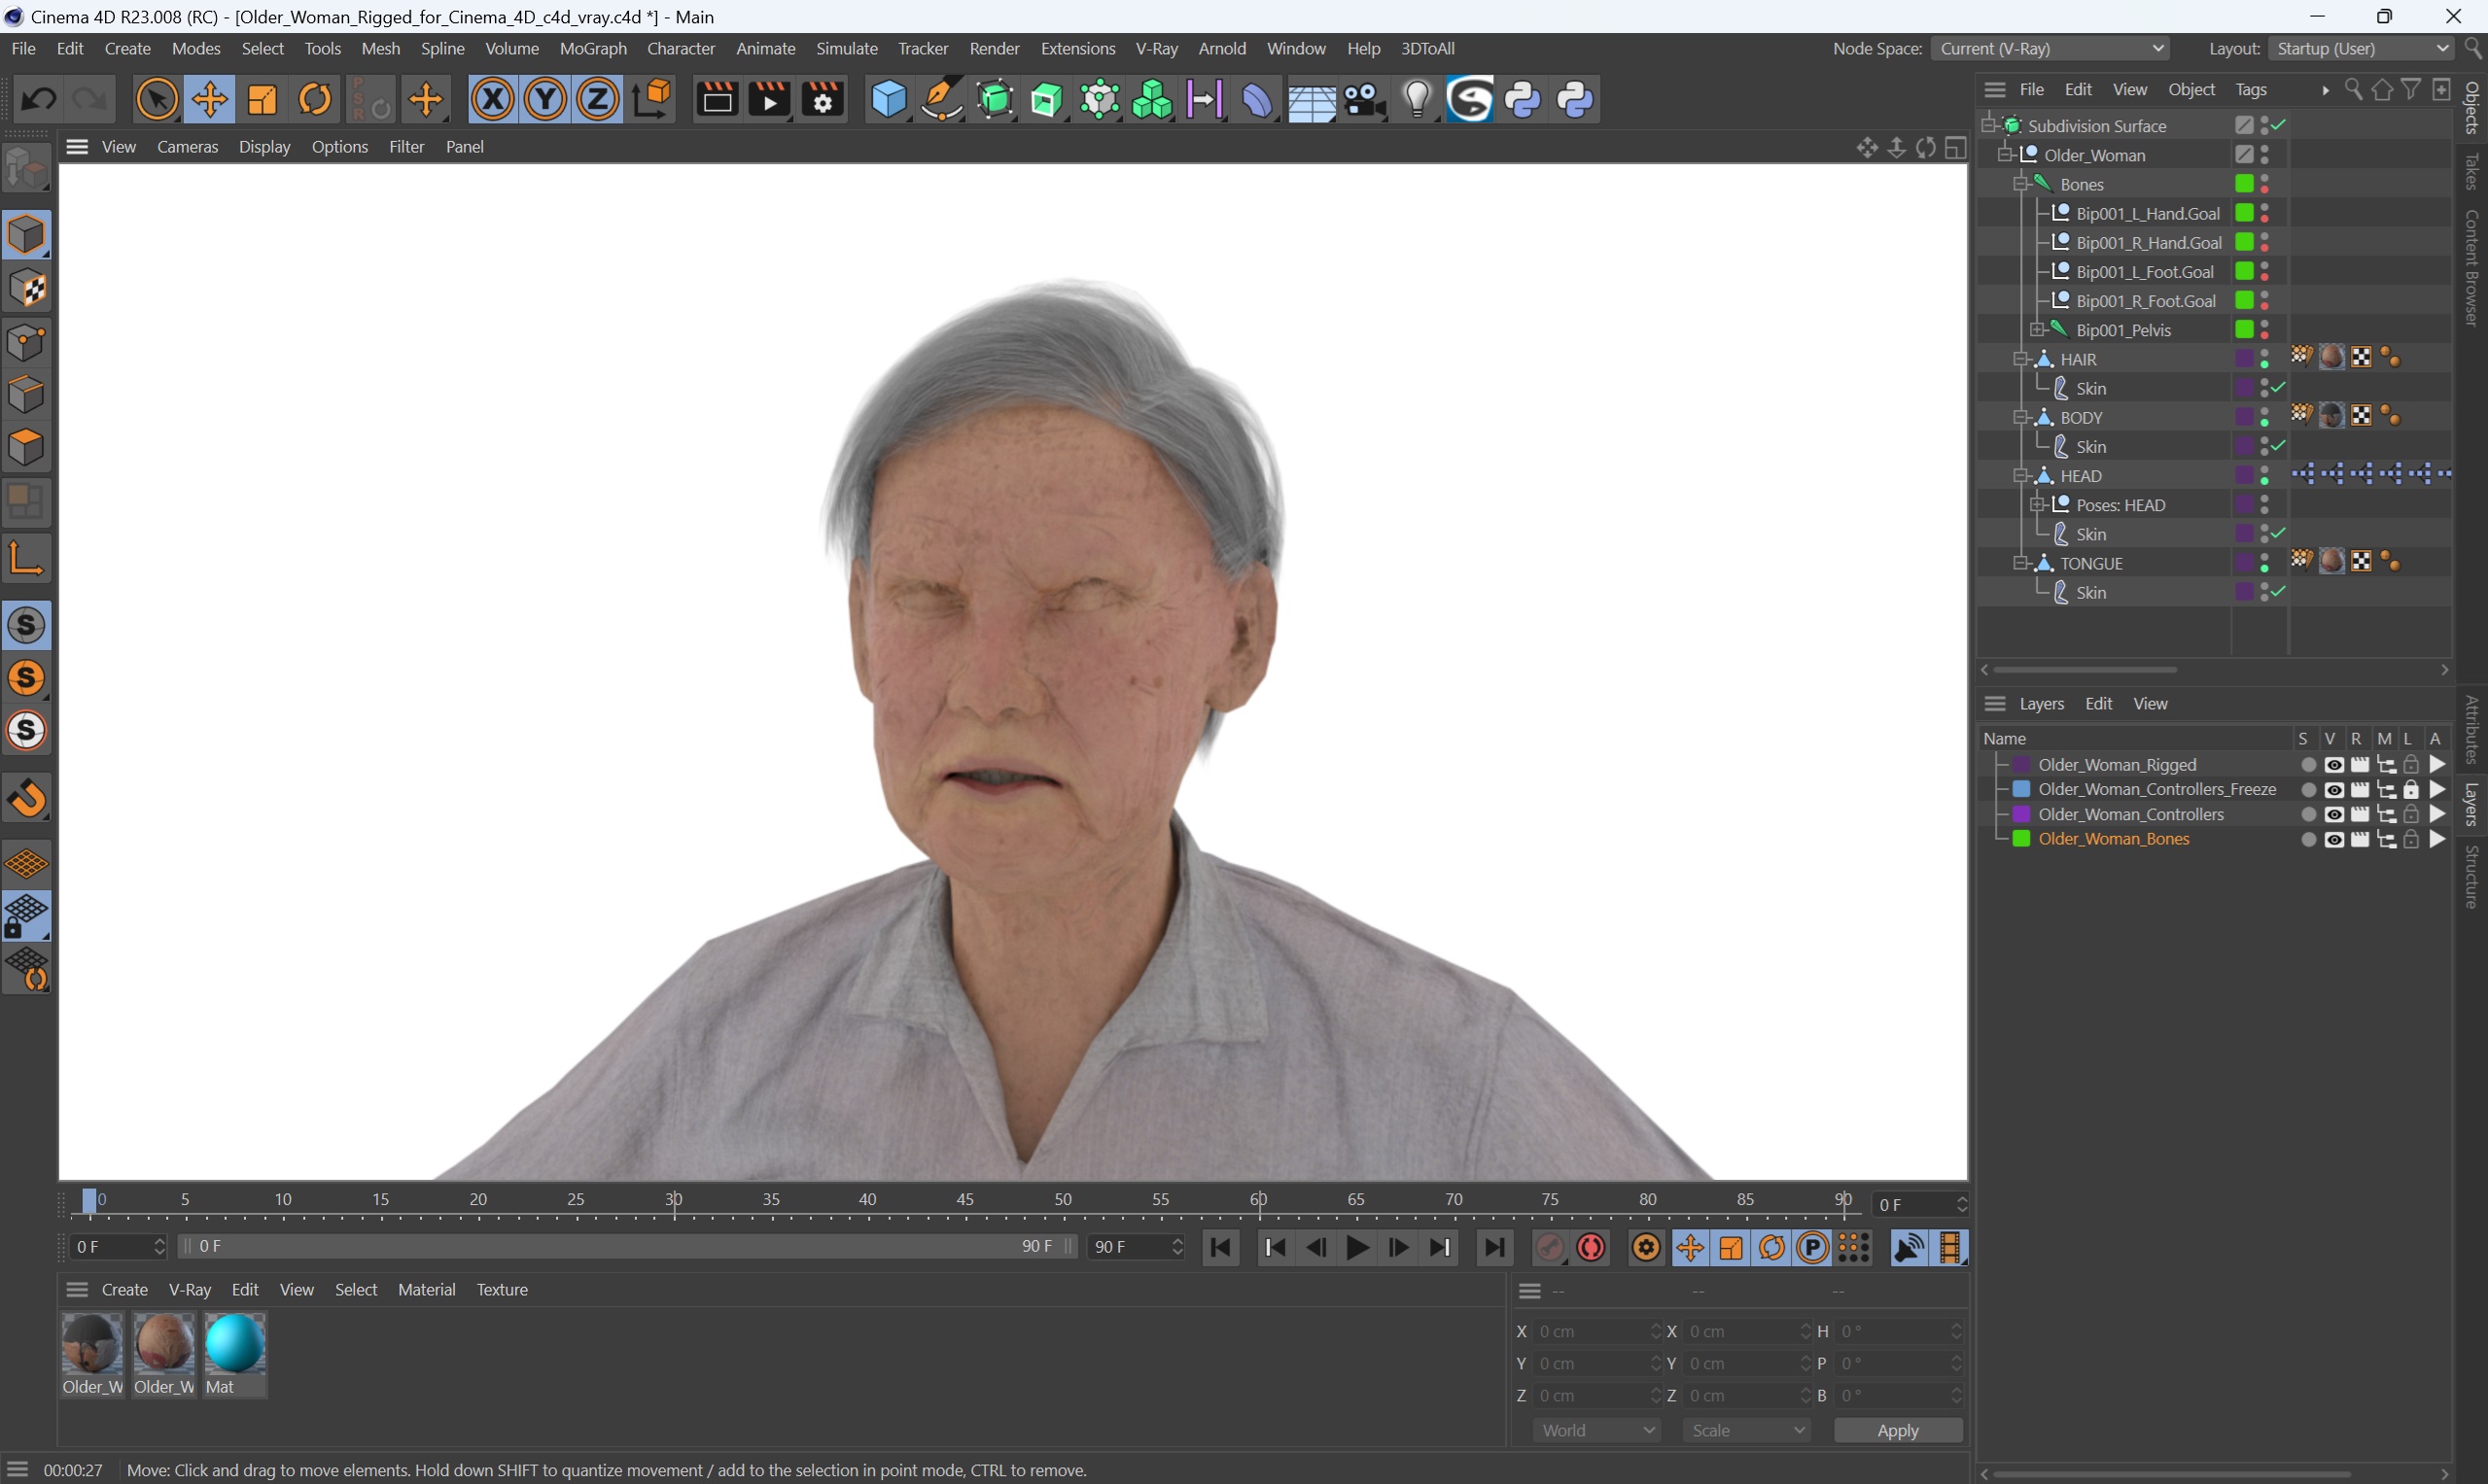This screenshot has height=1484, width=2488.
Task: Click play button on timeline
Action: point(1359,1247)
